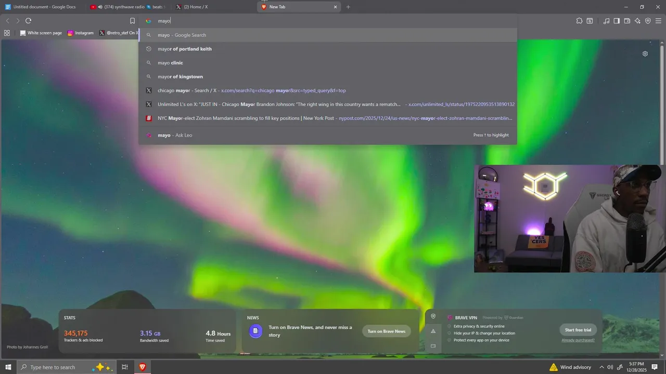Open the Instagram bookmark
Viewport: 666px width, 374px height.
[x=81, y=33]
